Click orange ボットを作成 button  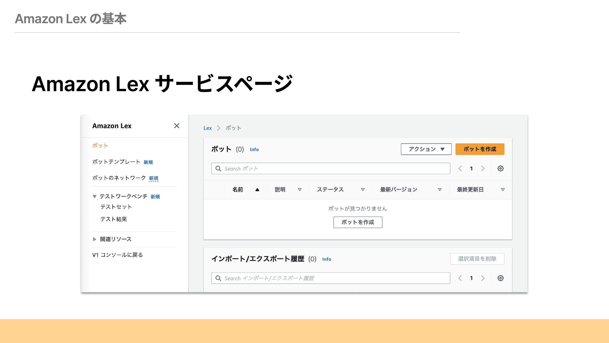point(480,149)
